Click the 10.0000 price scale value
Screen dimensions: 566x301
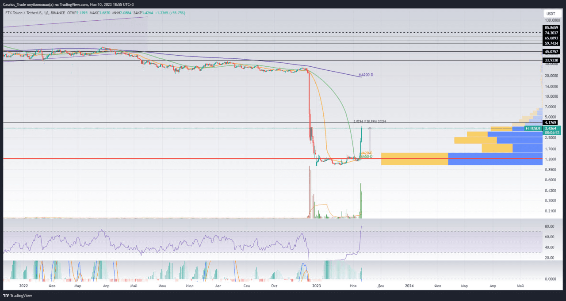(x=552, y=96)
